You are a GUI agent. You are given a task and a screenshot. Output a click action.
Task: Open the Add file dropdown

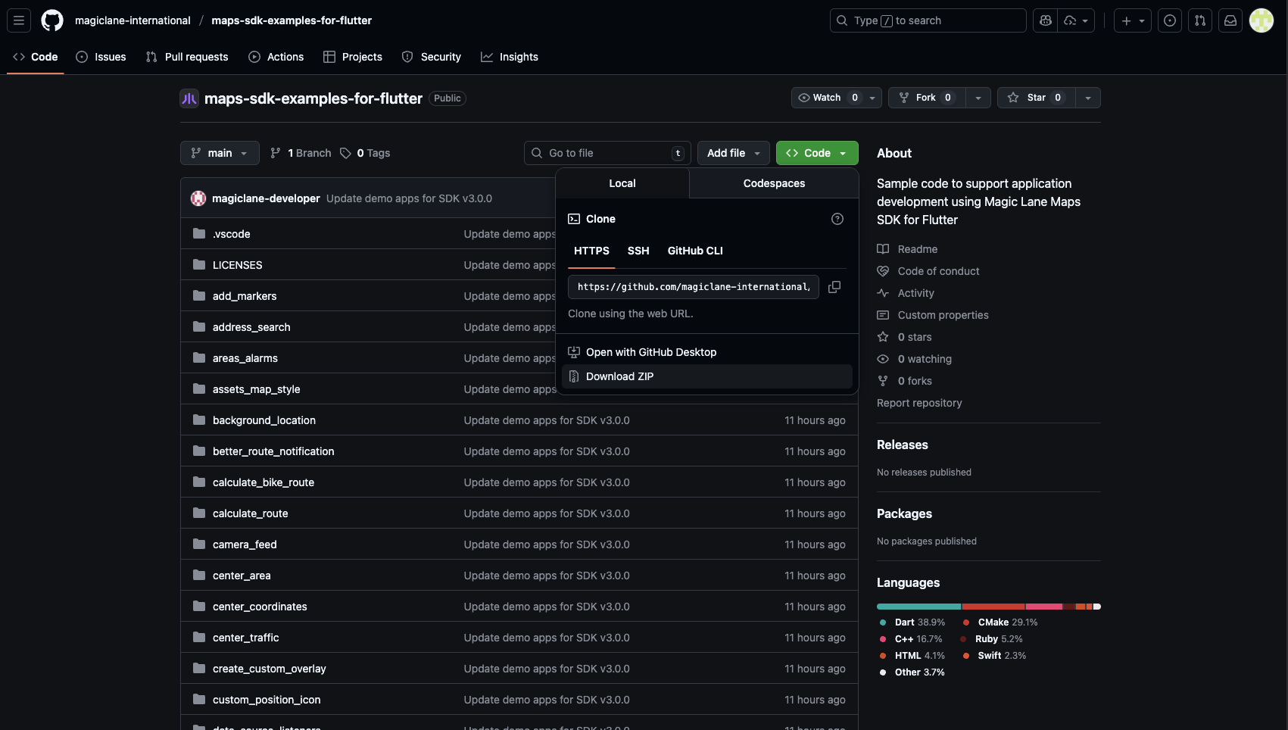[733, 153]
